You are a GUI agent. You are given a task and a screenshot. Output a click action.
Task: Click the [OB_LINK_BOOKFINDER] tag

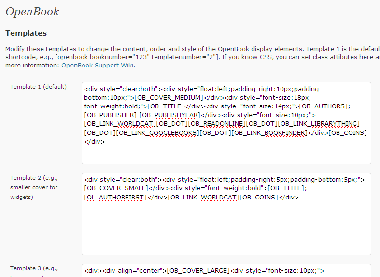click(x=269, y=133)
